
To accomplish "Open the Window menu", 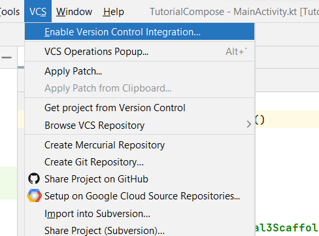I will click(74, 12).
